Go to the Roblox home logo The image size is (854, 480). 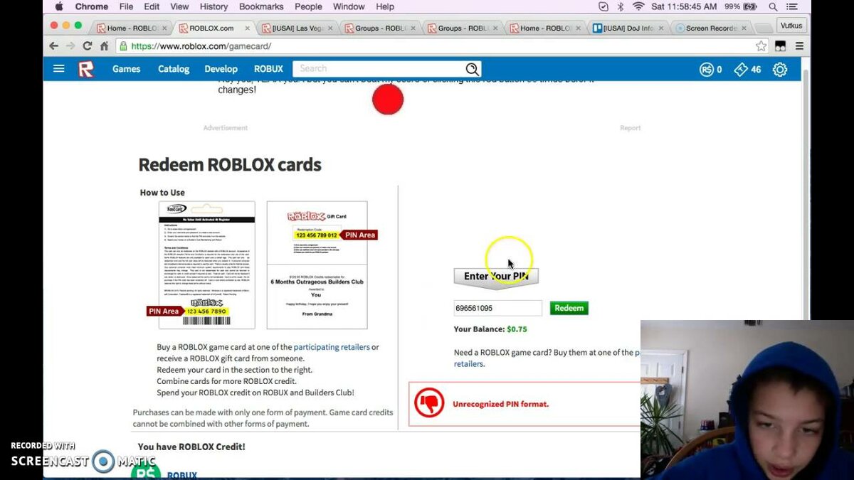[85, 69]
